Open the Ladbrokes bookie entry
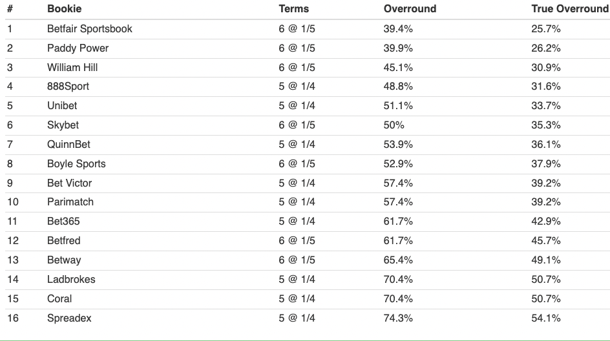The image size is (610, 341). 71,280
